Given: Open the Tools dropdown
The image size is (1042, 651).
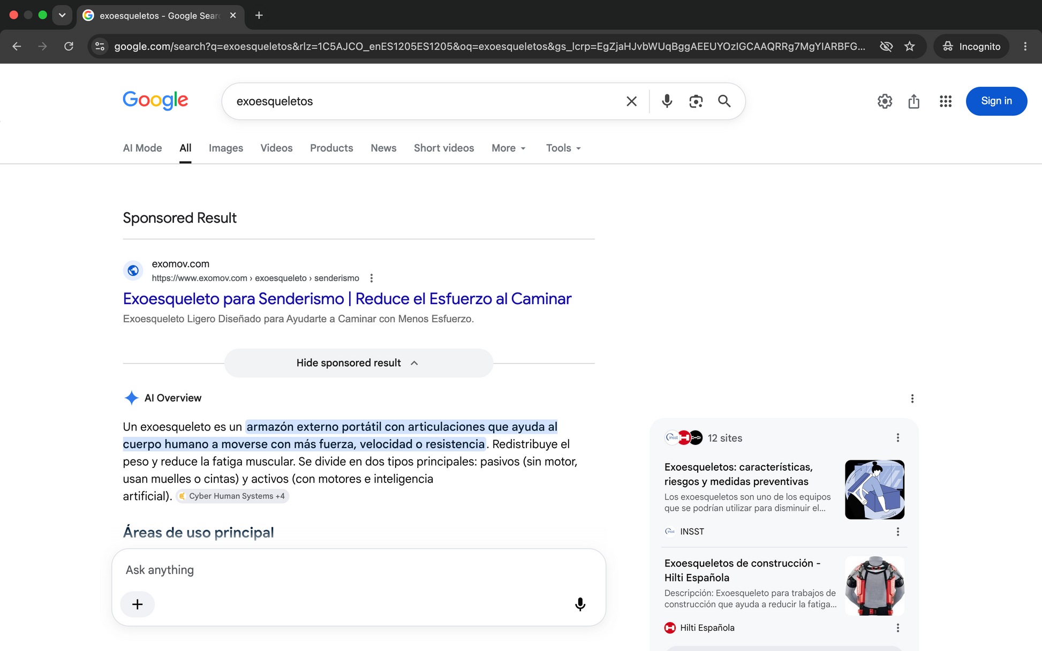Looking at the screenshot, I should [563, 148].
